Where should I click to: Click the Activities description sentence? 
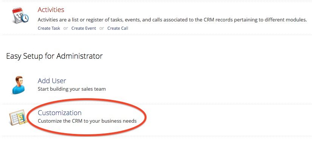point(172,20)
